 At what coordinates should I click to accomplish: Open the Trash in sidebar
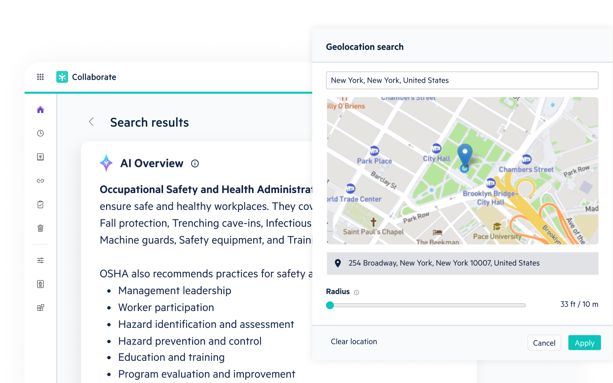(40, 228)
